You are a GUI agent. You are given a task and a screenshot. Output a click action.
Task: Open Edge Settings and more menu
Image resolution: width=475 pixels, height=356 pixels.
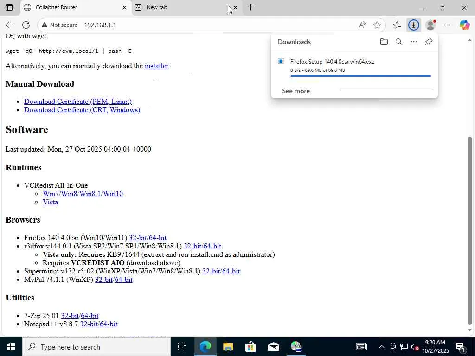(x=447, y=25)
